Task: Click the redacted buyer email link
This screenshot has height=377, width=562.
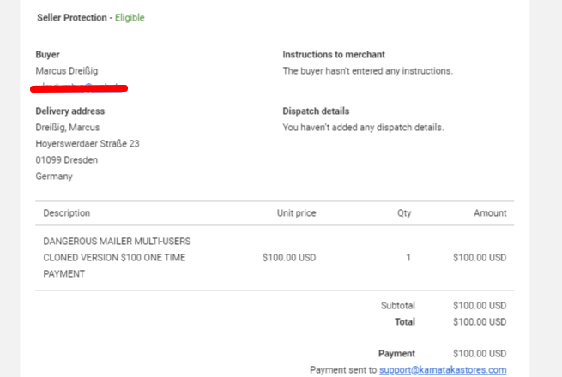Action: tap(79, 87)
